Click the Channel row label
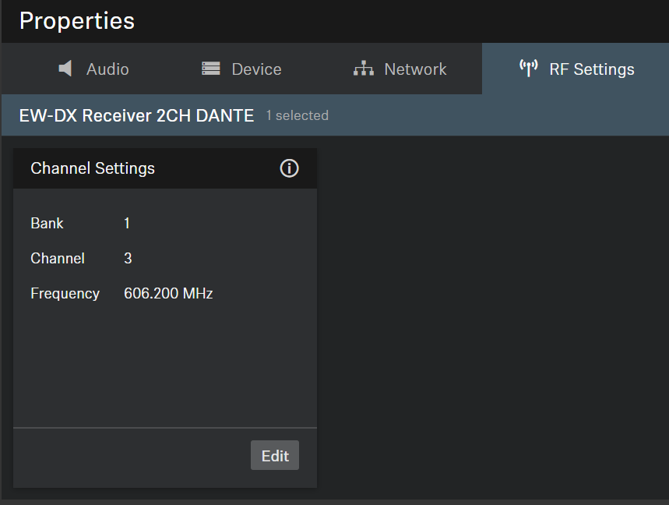 click(x=58, y=258)
